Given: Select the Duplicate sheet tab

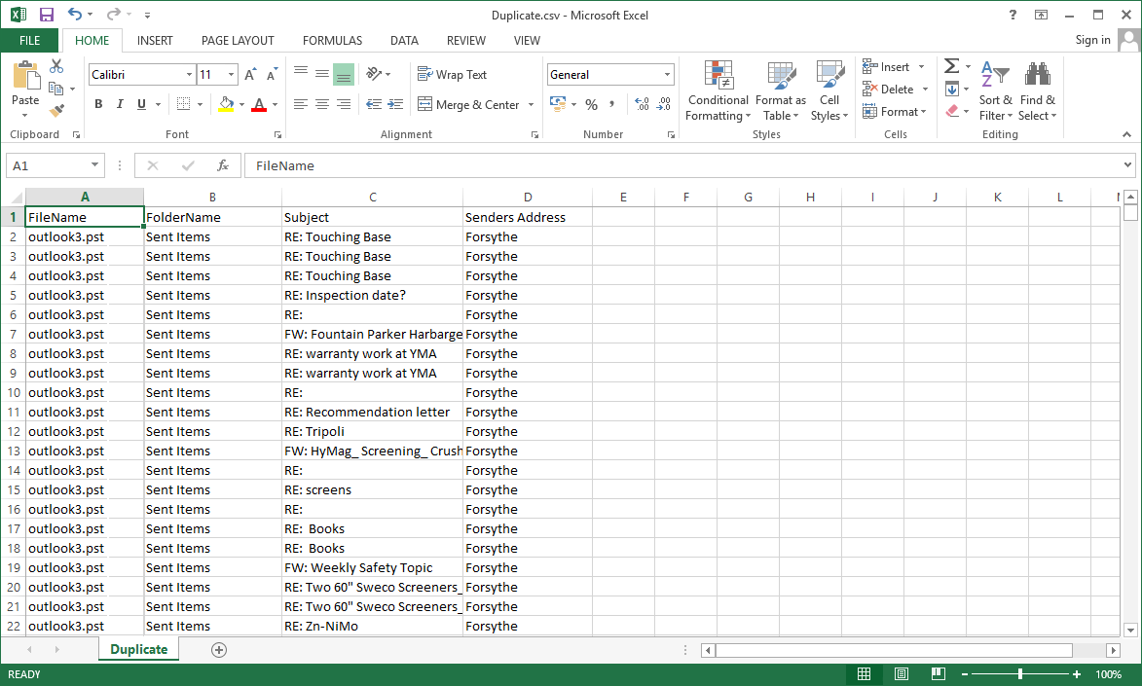Looking at the screenshot, I should (x=138, y=650).
